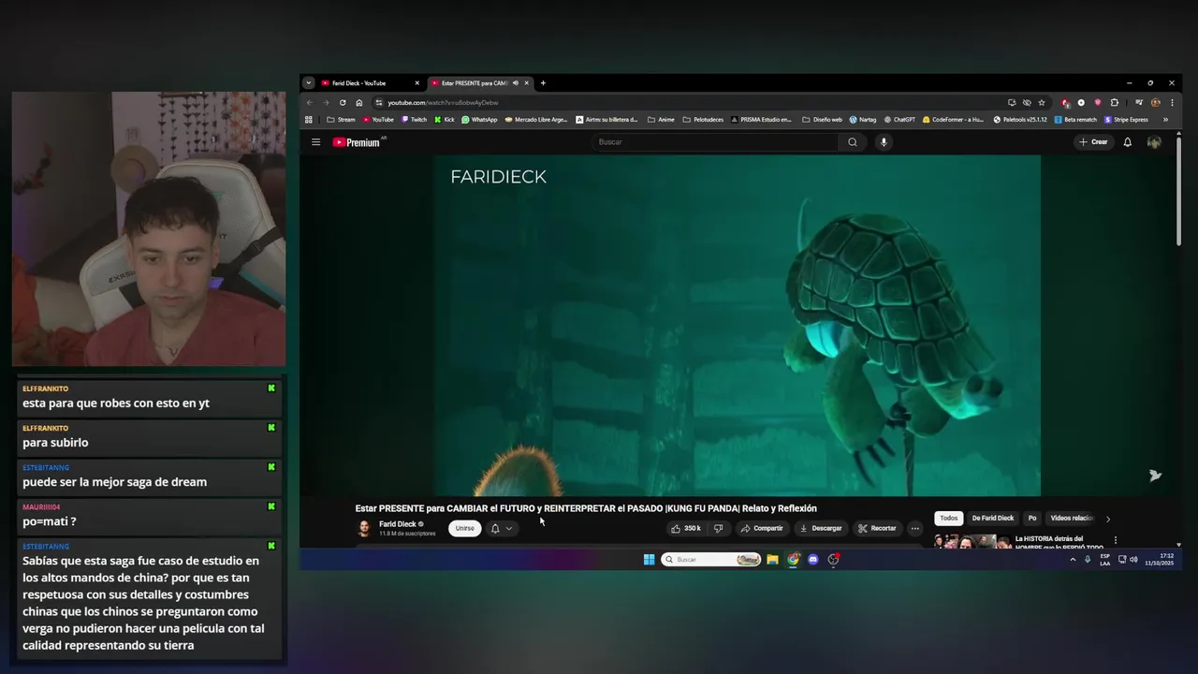Open the system tray volume icon
Viewport: 1198px width, 674px height.
(1133, 560)
